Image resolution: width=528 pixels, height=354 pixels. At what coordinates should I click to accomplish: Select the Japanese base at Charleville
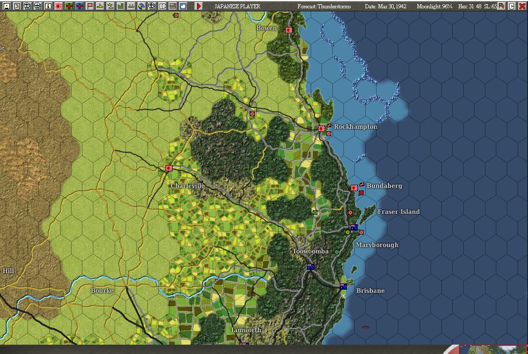(x=169, y=168)
